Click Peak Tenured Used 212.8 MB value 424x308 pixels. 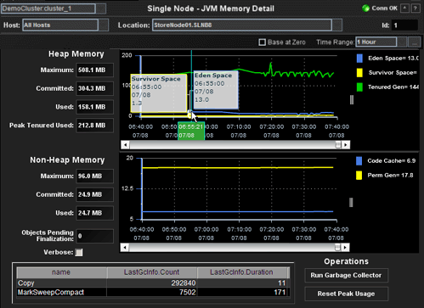[94, 126]
